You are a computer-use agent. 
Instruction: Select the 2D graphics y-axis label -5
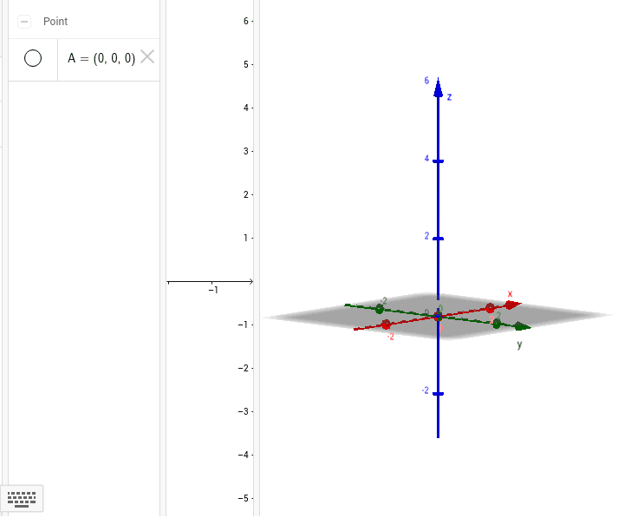(244, 499)
